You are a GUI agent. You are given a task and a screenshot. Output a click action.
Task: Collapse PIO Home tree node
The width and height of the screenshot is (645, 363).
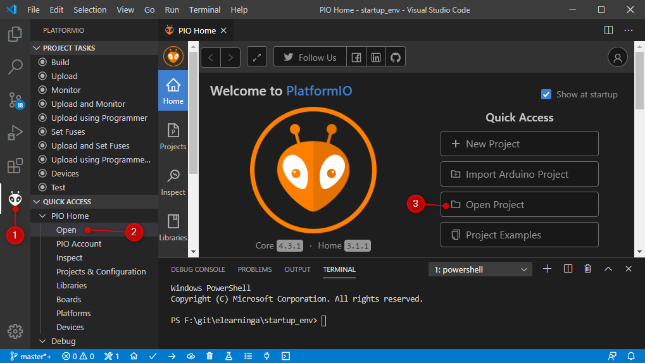pyautogui.click(x=42, y=216)
